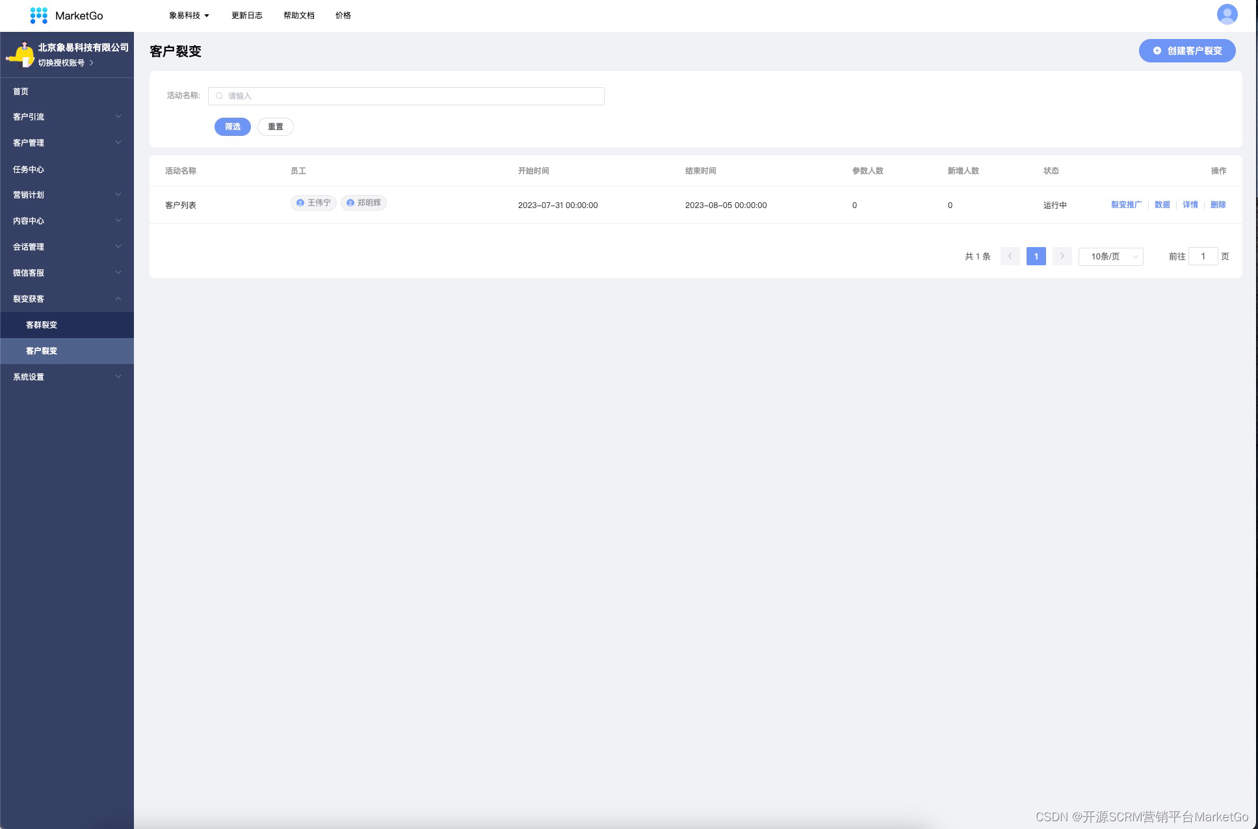
Task: Select the 客户裂变 sidebar entry
Action: point(40,351)
